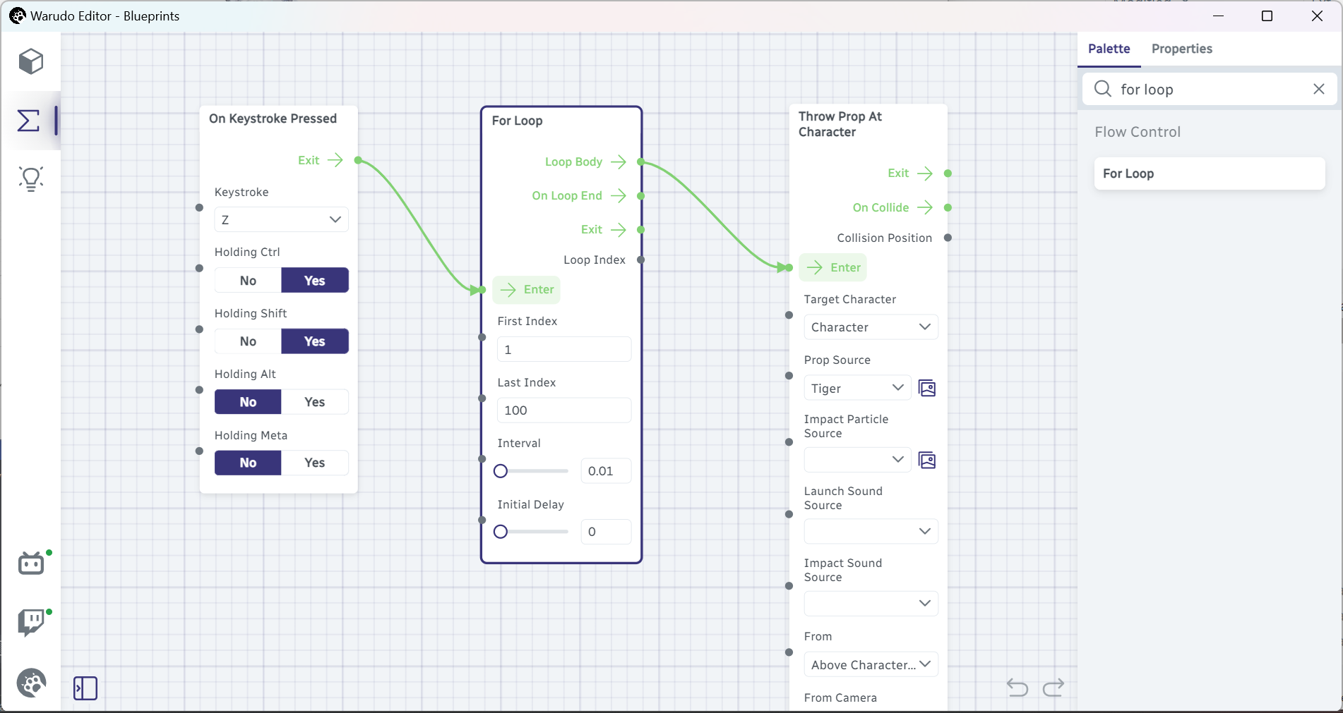Set Holding Alt to Yes

click(315, 402)
